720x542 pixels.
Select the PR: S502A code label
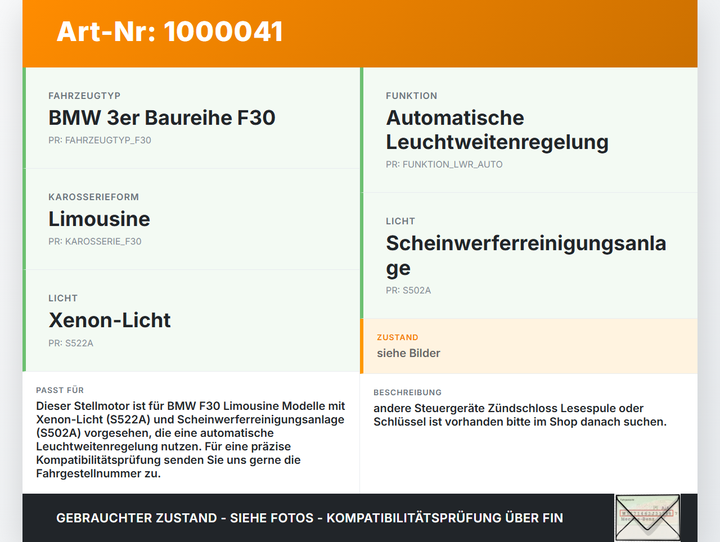point(408,290)
